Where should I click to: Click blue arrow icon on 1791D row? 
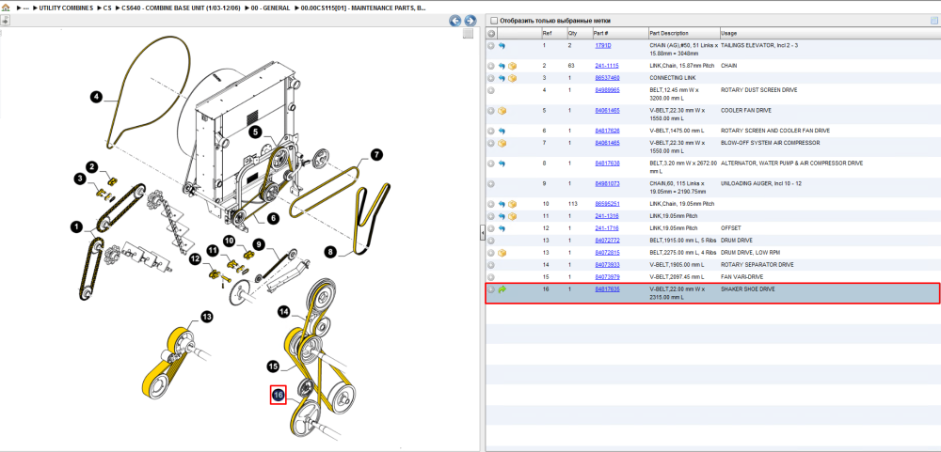coord(502,45)
